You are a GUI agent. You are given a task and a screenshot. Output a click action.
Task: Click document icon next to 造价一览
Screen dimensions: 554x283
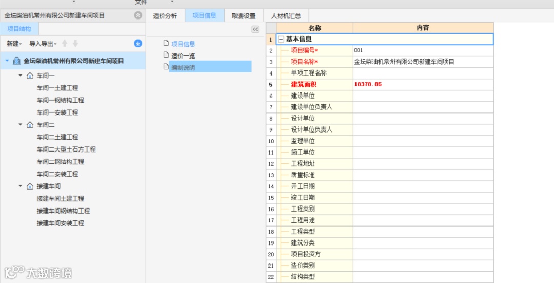[166, 54]
